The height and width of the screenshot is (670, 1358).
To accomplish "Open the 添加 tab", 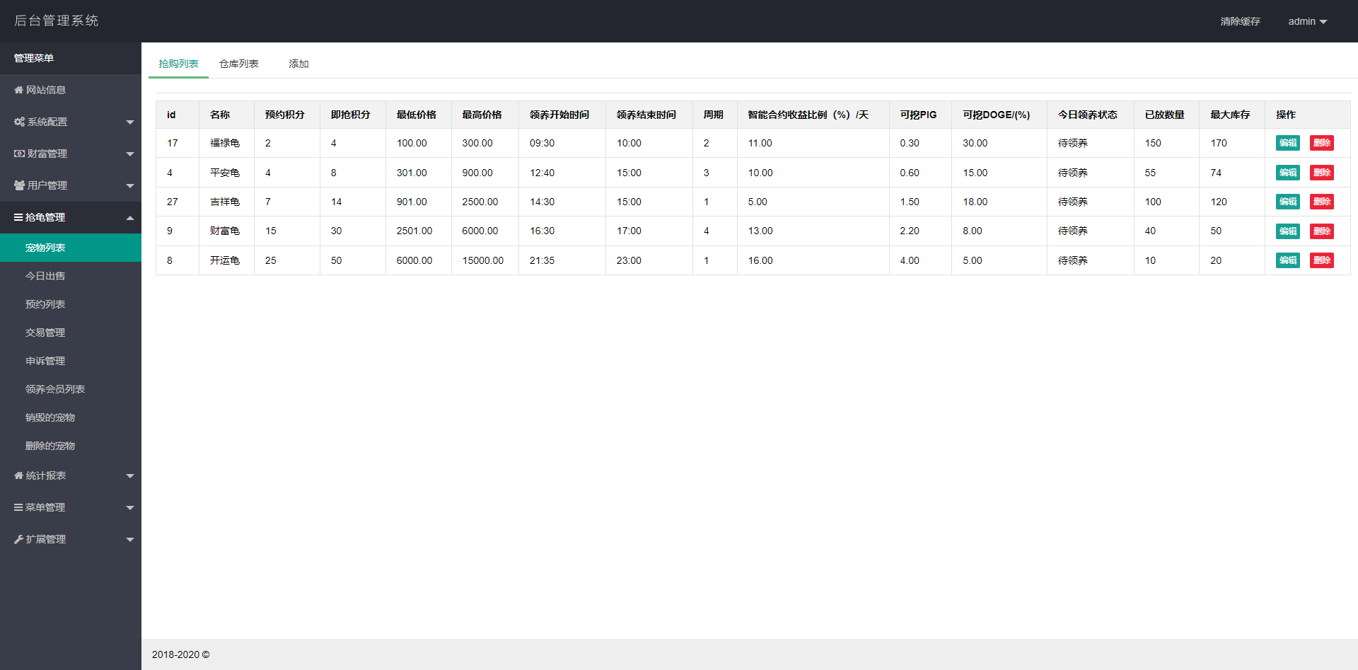I will (298, 64).
